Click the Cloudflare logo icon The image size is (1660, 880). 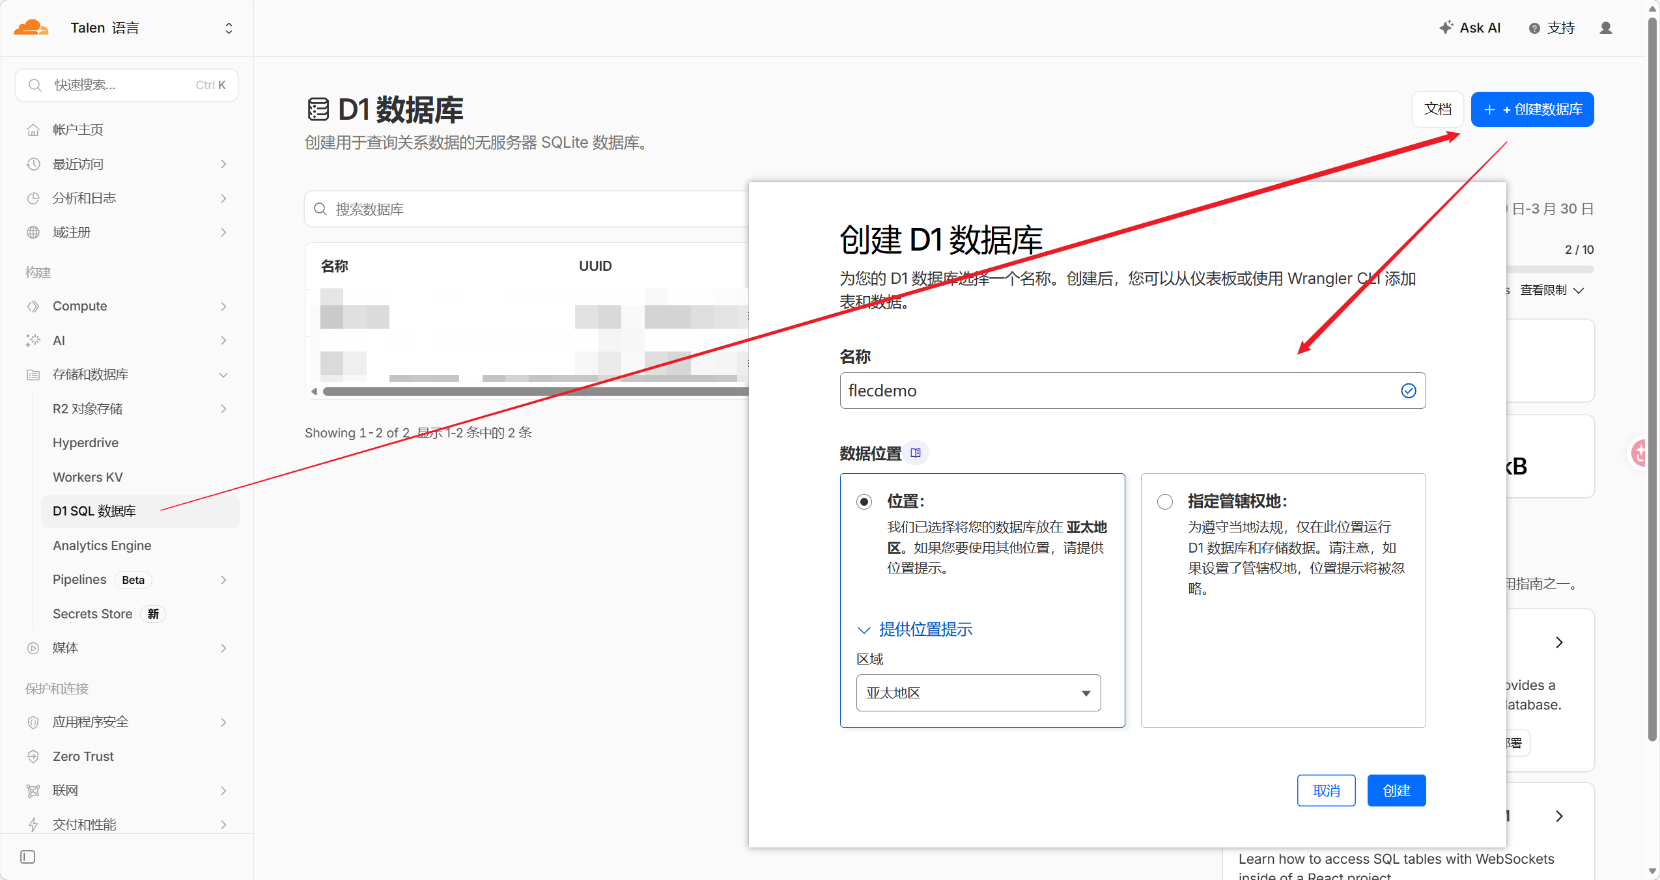tap(31, 27)
